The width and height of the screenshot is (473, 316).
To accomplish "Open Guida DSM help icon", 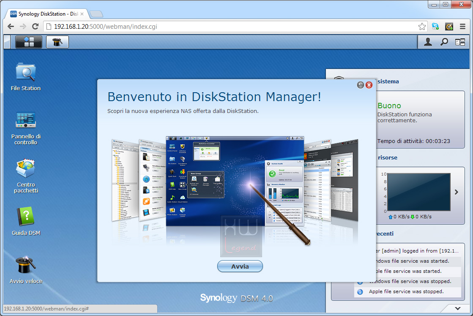I will point(26,221).
